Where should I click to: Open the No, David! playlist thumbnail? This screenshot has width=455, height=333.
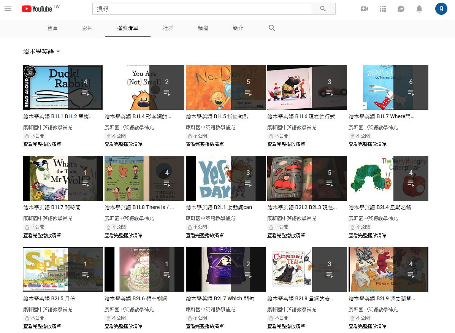click(226, 87)
